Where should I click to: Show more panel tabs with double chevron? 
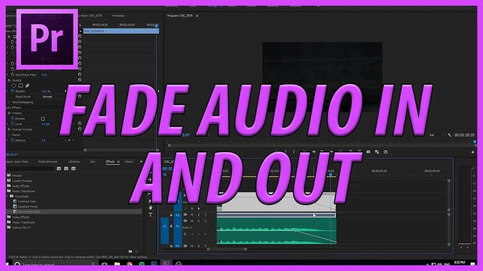click(141, 161)
